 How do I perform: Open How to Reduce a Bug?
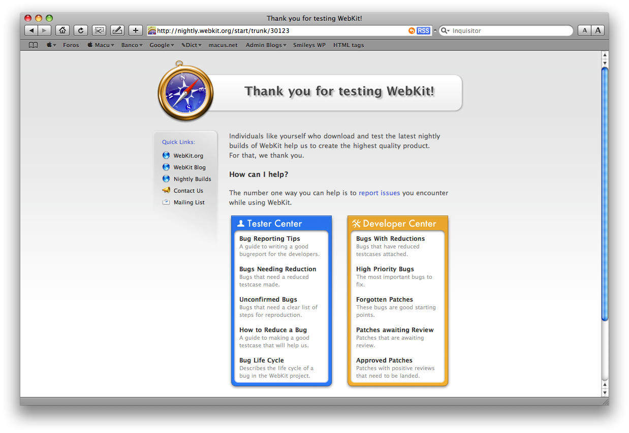click(273, 330)
